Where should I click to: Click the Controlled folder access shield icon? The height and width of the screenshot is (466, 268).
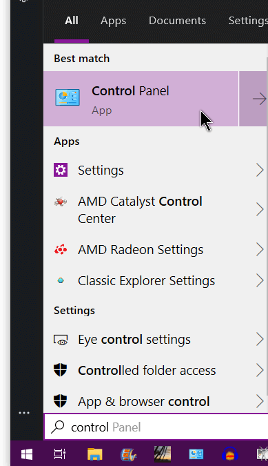pyautogui.click(x=61, y=370)
